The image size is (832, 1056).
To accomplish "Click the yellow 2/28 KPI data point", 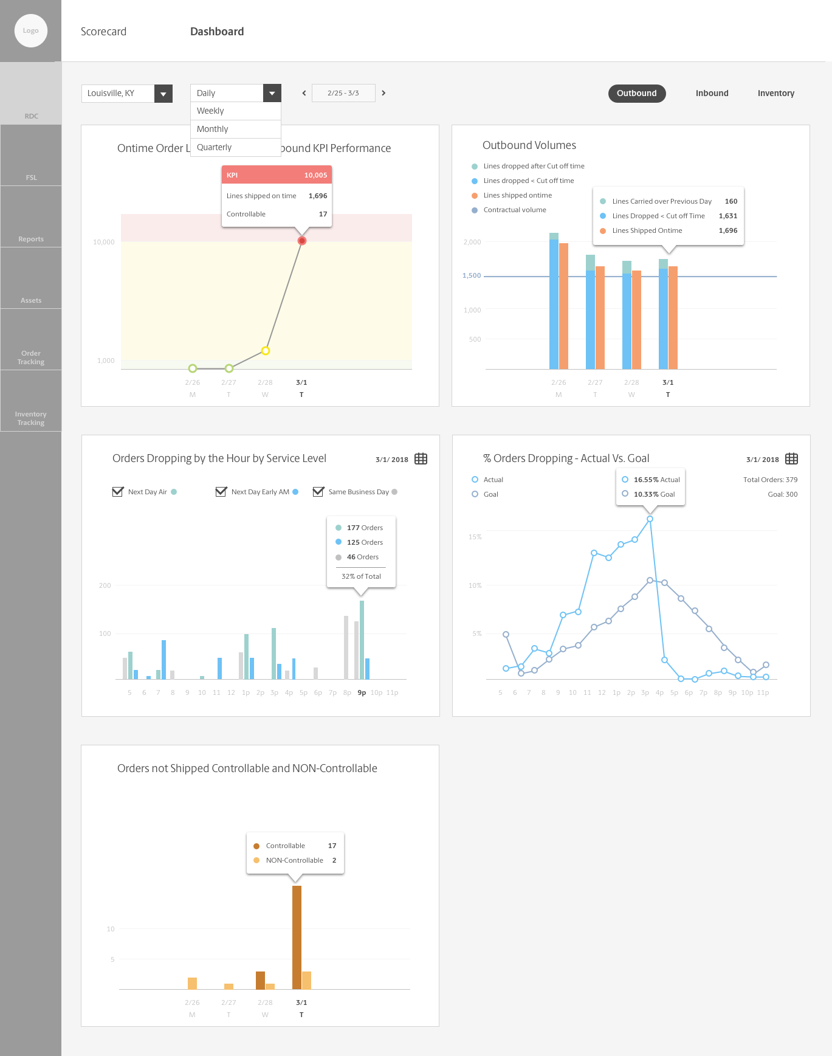I will point(266,351).
